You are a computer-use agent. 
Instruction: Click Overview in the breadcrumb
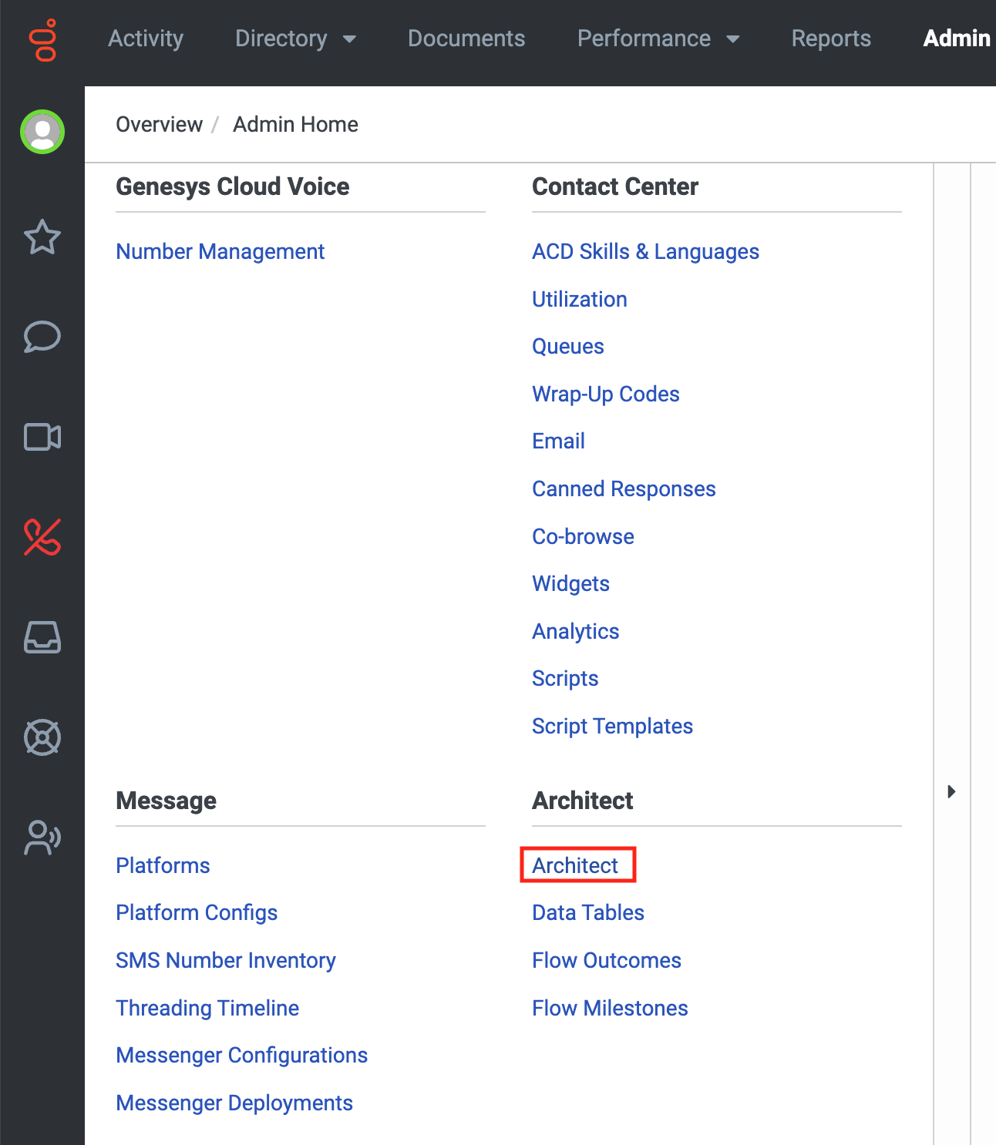pos(159,125)
